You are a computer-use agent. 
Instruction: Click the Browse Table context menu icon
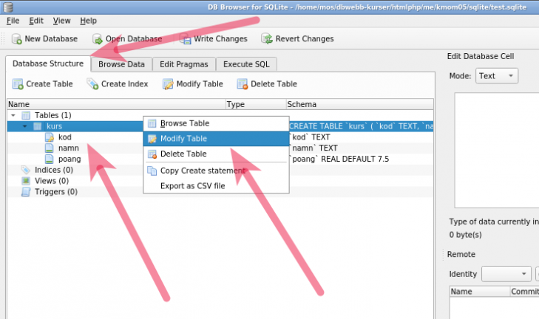[x=152, y=123]
